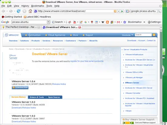Go to the Home page

[x=30, y=11]
